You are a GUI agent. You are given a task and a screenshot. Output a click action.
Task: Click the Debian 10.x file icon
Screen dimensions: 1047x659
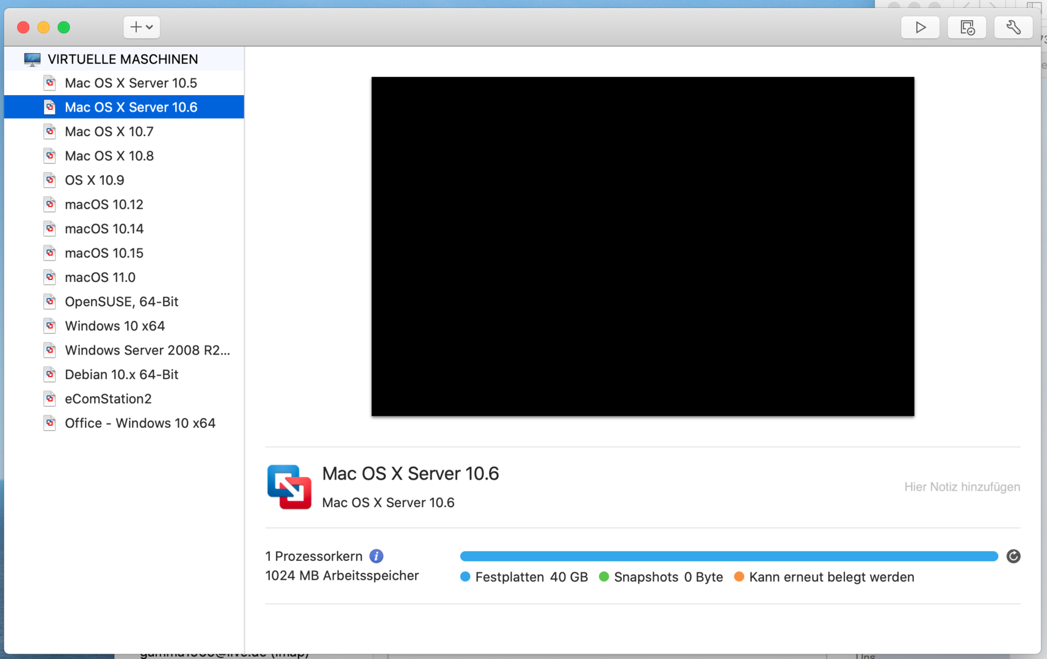click(50, 374)
